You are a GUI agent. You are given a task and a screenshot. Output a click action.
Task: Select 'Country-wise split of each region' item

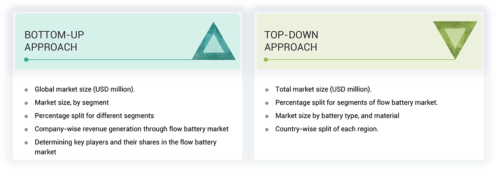[326, 129]
